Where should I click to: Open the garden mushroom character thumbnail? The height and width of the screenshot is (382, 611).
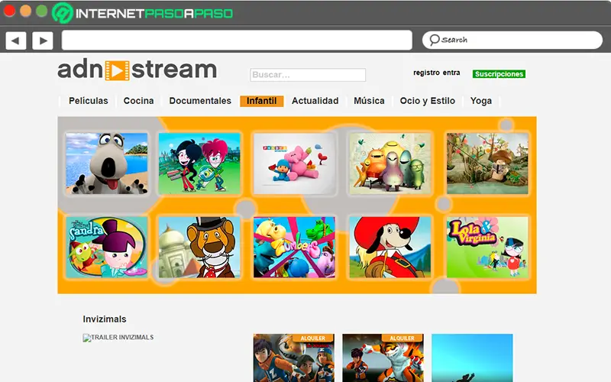tap(487, 163)
